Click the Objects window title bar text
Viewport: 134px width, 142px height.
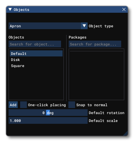[x=21, y=10]
